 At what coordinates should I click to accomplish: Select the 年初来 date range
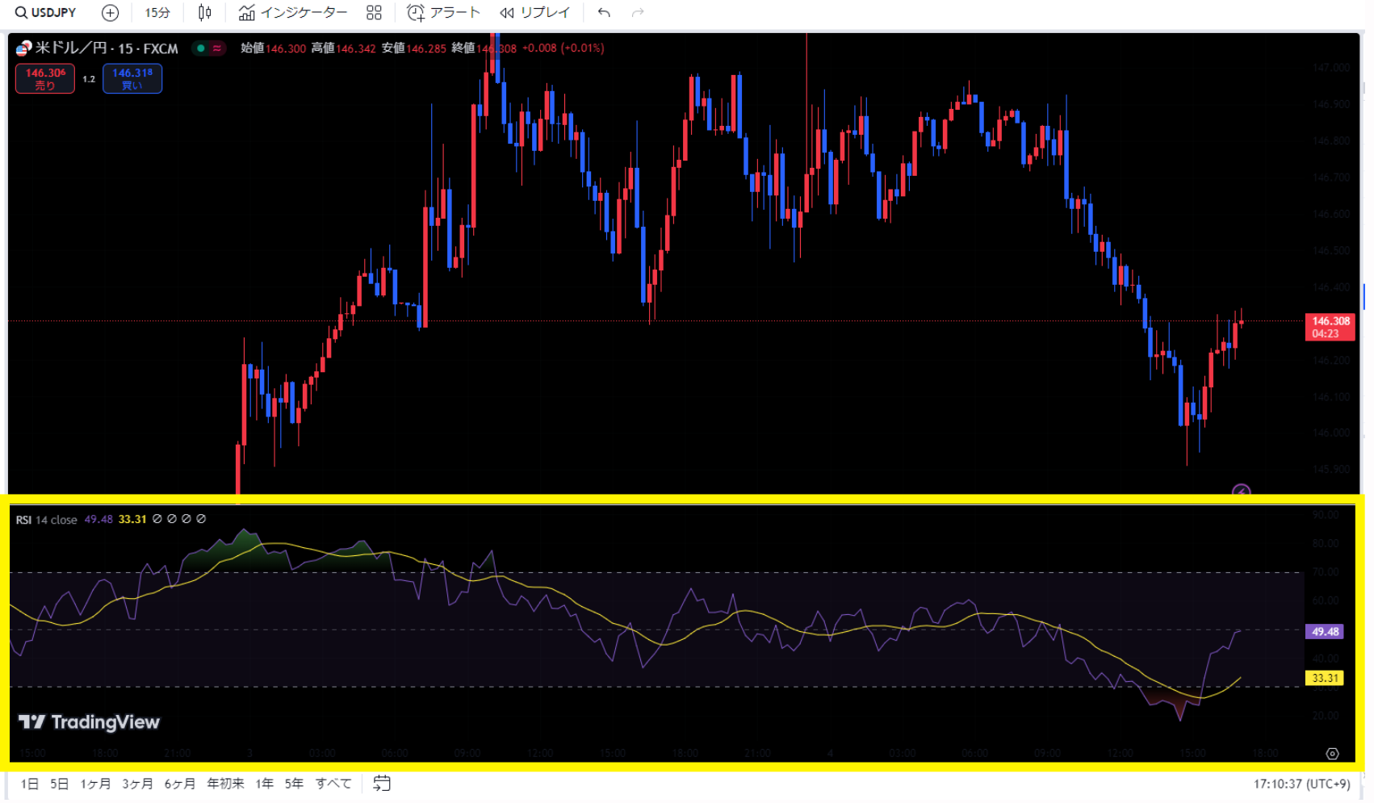point(225,784)
